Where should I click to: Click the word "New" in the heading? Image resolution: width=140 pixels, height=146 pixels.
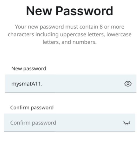(39, 11)
